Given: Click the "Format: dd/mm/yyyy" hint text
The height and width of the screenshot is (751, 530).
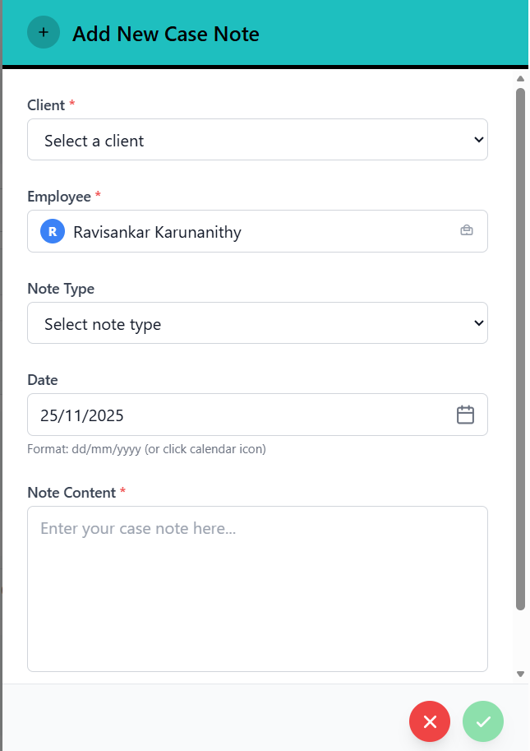Looking at the screenshot, I should click(146, 449).
